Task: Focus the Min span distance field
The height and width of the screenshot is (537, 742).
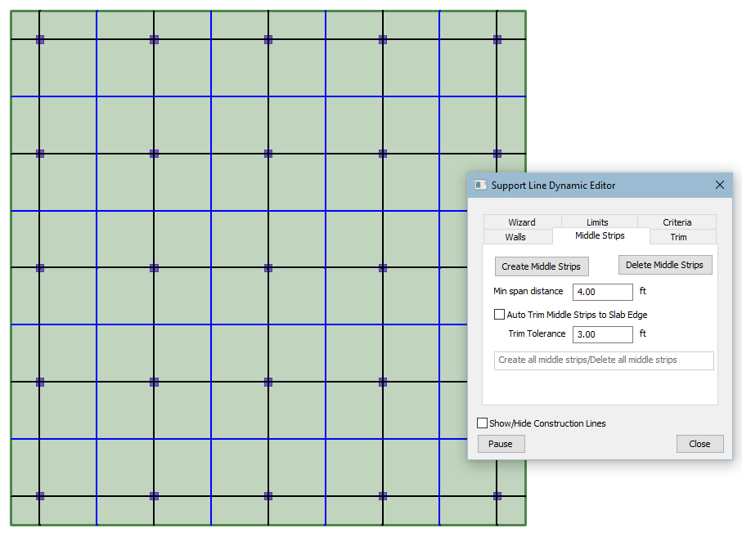Action: (x=603, y=292)
